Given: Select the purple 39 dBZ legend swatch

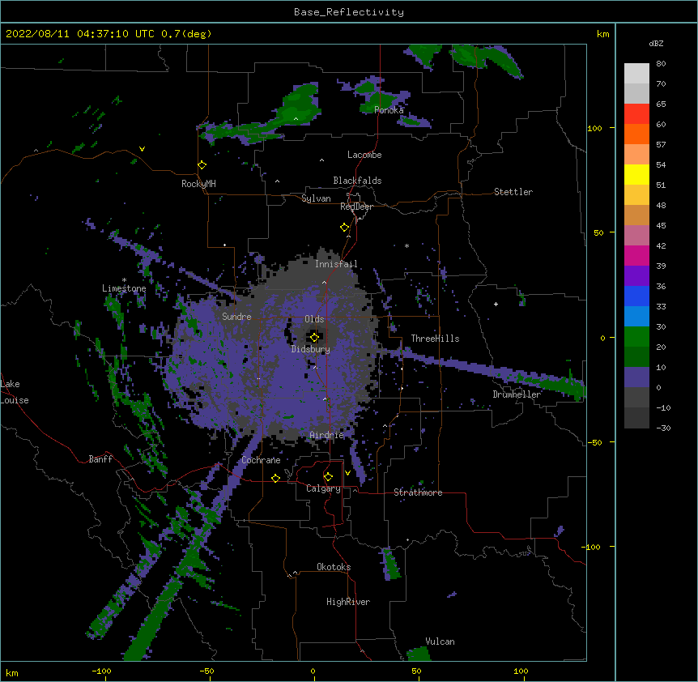Looking at the screenshot, I should [636, 275].
